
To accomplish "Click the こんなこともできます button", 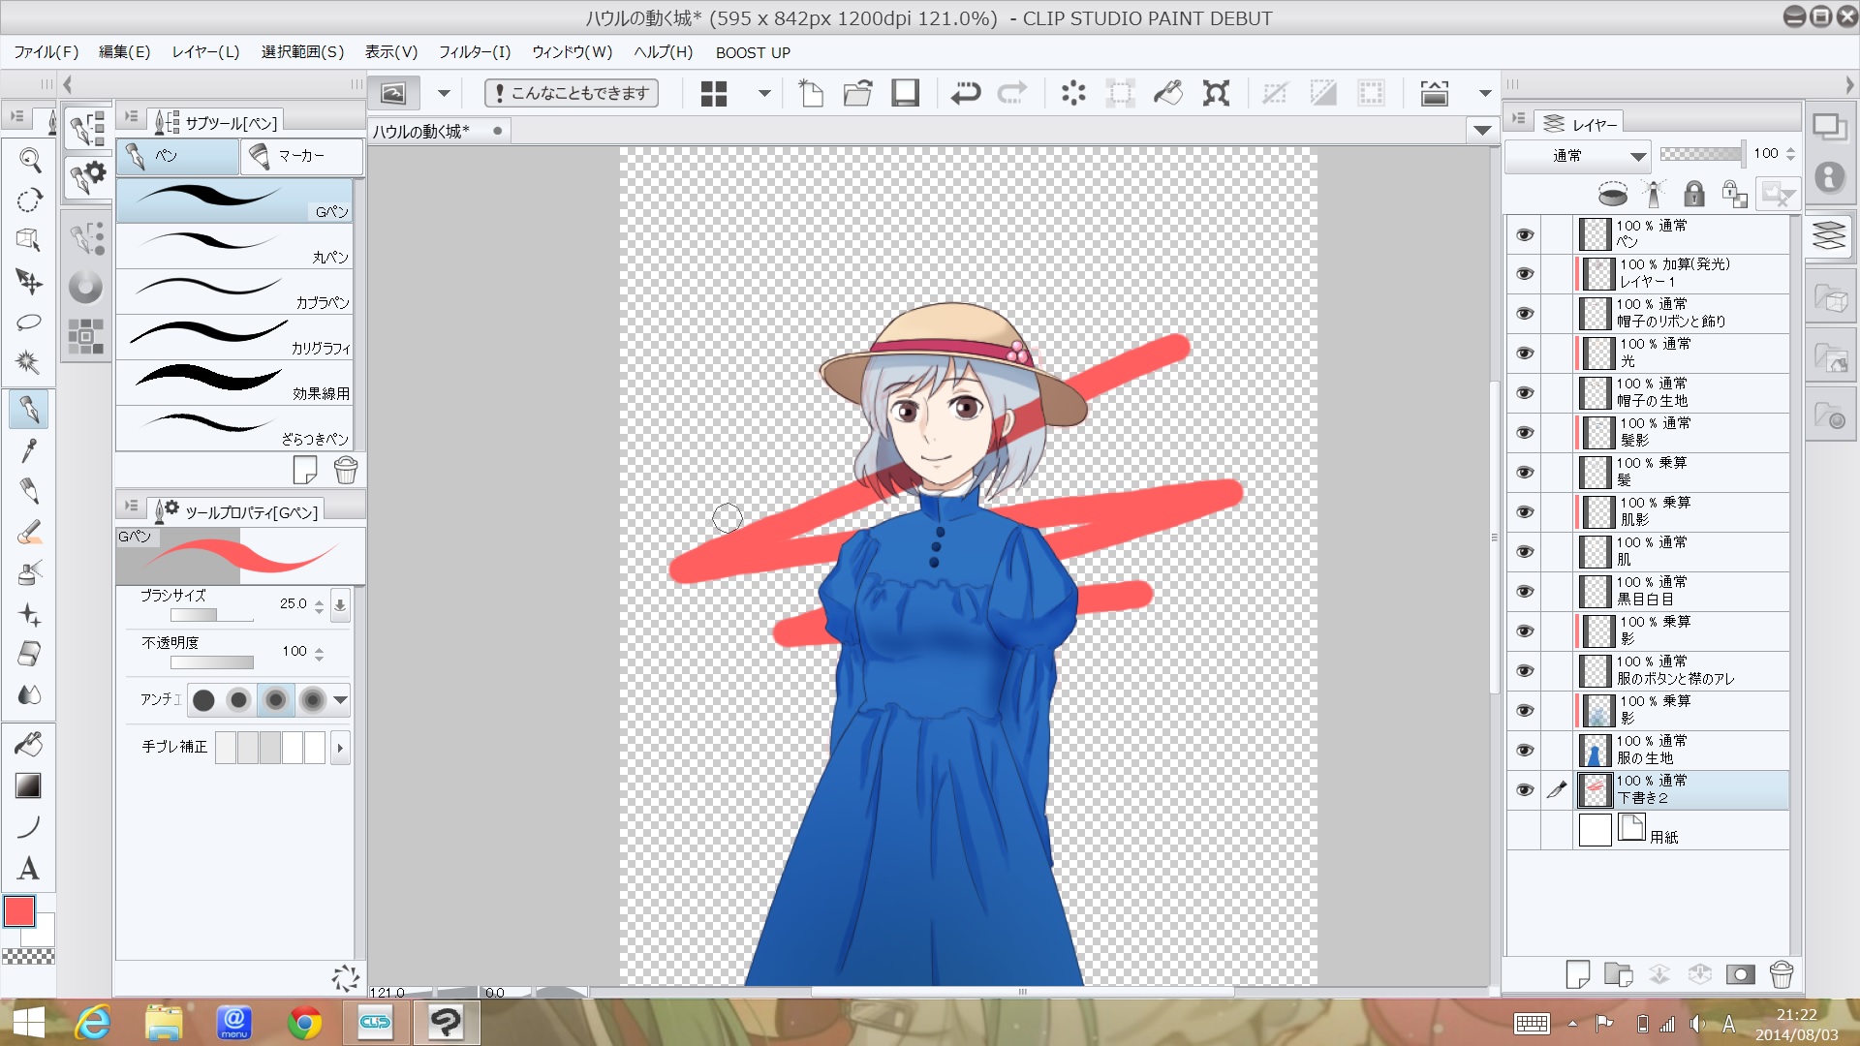I will pos(572,93).
